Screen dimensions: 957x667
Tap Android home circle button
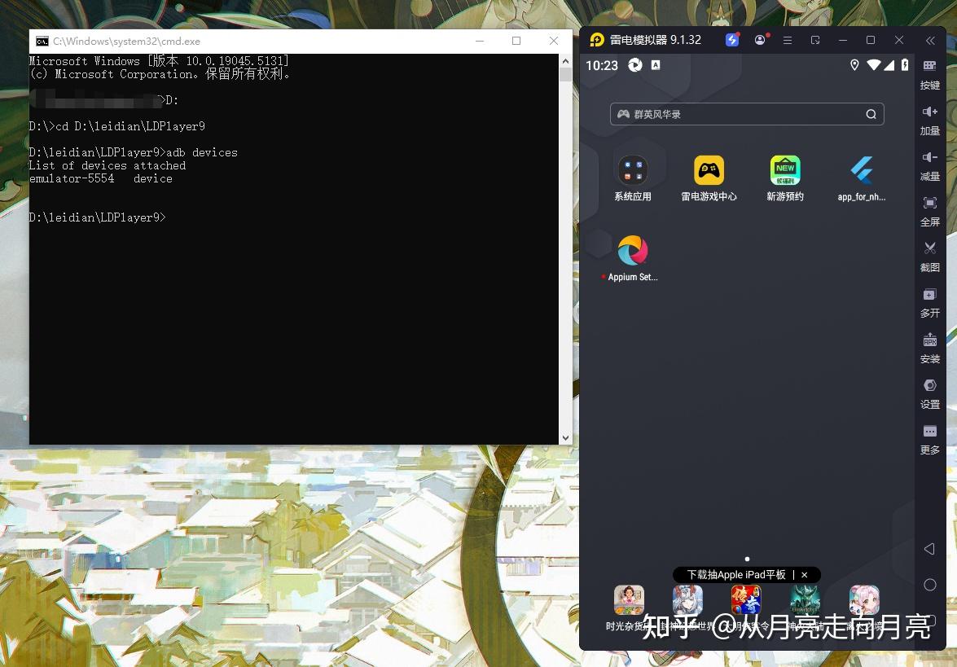[929, 585]
